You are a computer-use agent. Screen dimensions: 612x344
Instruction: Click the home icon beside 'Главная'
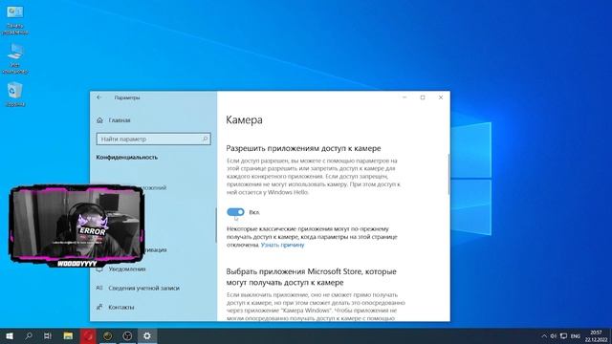tap(99, 120)
